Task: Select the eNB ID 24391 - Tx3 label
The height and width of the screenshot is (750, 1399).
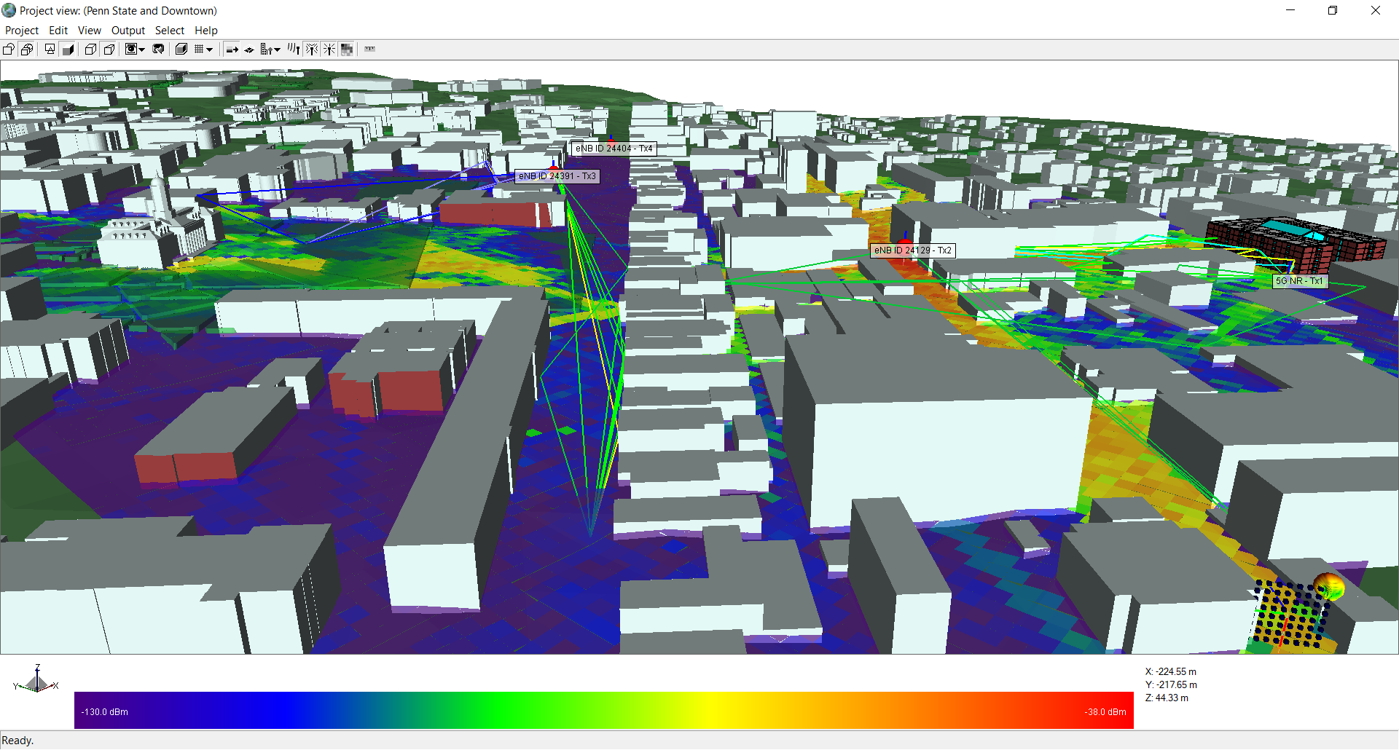Action: (557, 176)
